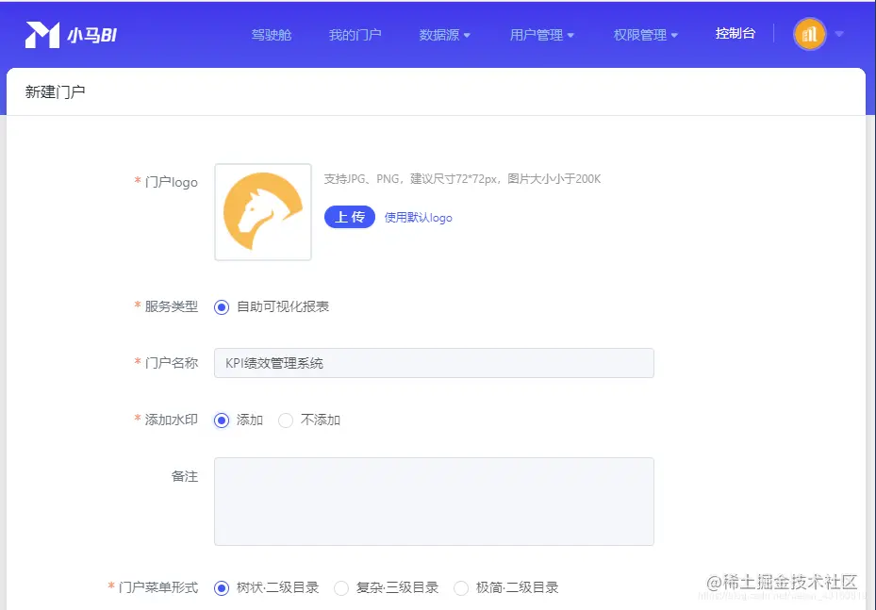This screenshot has height=610, width=876.
Task: Expand the dropdown arrow beside the avatar
Action: 837,34
